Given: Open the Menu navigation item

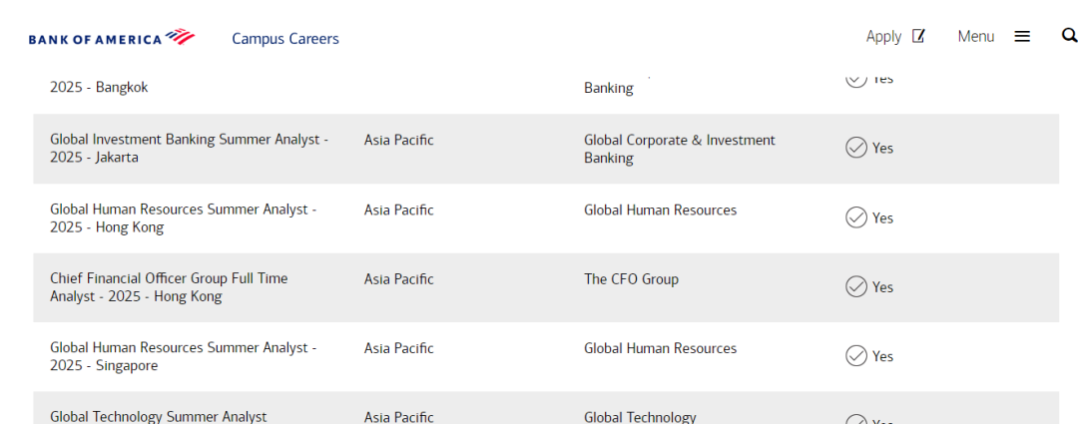Looking at the screenshot, I should [975, 37].
